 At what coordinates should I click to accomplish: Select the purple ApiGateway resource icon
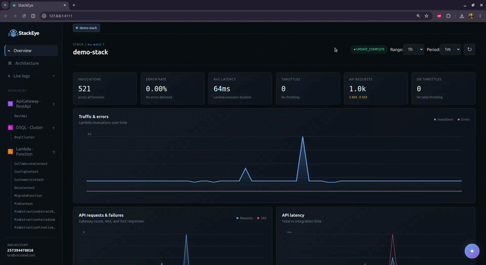click(x=10, y=104)
